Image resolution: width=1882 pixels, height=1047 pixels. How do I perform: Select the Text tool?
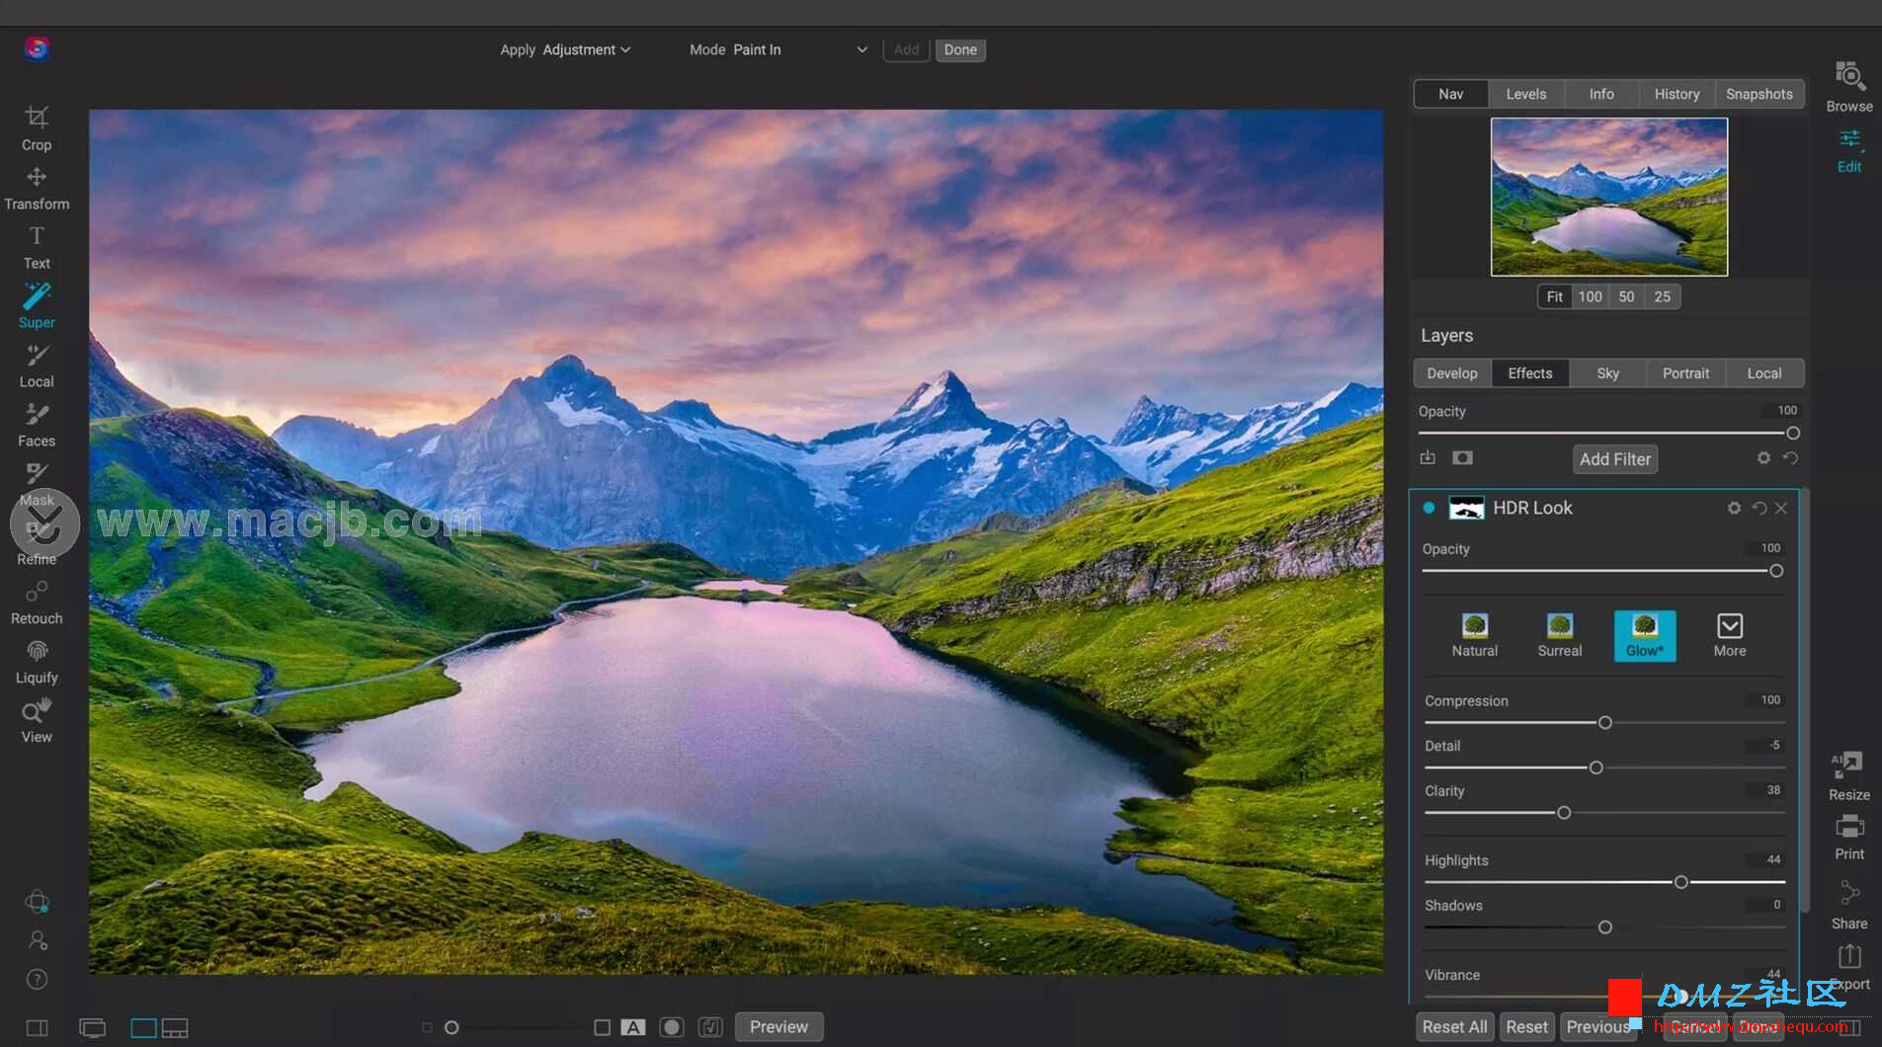37,248
